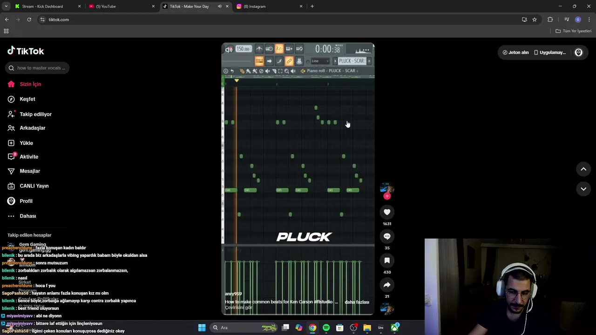The height and width of the screenshot is (335, 596).
Task: Open the spinning sound disc thumbnail
Action: [x=387, y=308]
